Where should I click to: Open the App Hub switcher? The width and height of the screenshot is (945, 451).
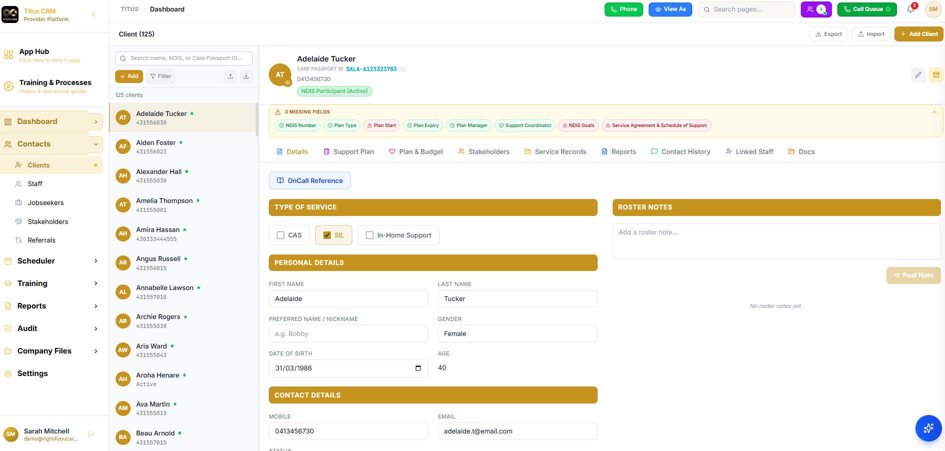[x=50, y=55]
